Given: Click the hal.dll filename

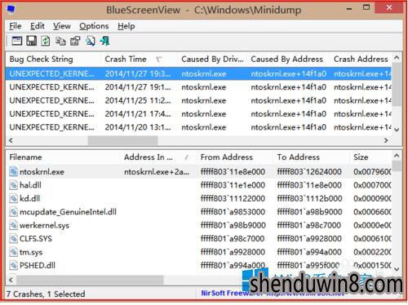Looking at the screenshot, I should [x=30, y=185].
